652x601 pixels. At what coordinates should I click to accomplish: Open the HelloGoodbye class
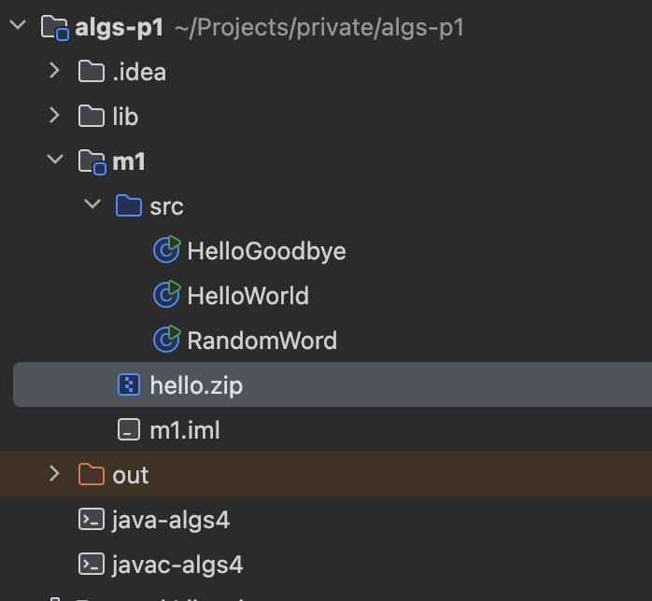tap(266, 252)
